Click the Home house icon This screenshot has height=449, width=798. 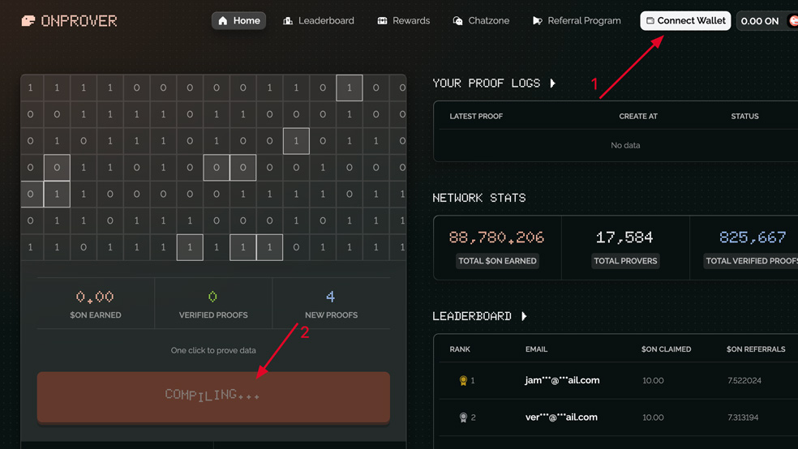pos(223,21)
